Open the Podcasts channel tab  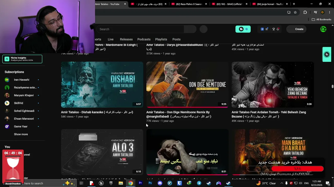click(x=144, y=39)
